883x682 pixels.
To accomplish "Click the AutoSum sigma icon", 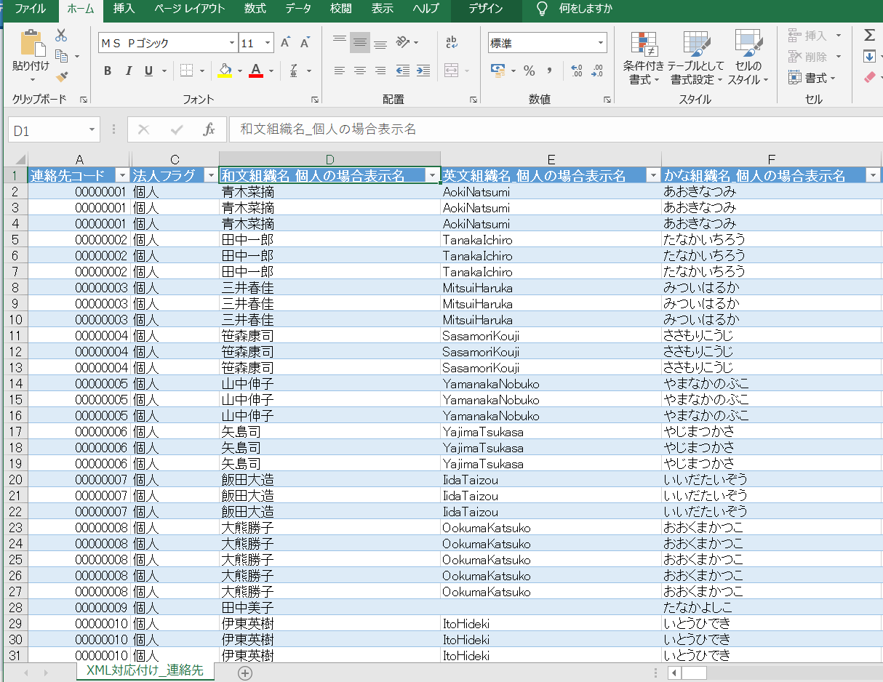I will click(868, 35).
